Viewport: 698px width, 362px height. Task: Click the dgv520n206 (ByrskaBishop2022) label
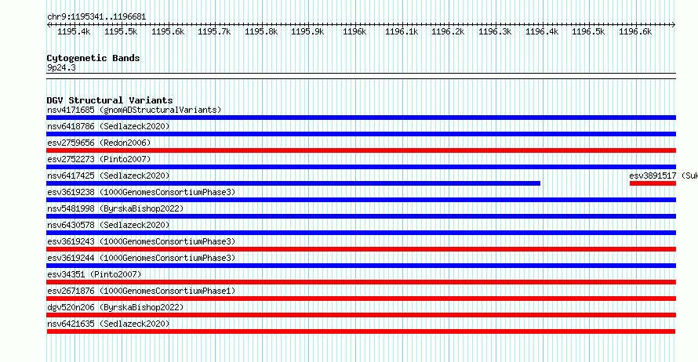(115, 307)
